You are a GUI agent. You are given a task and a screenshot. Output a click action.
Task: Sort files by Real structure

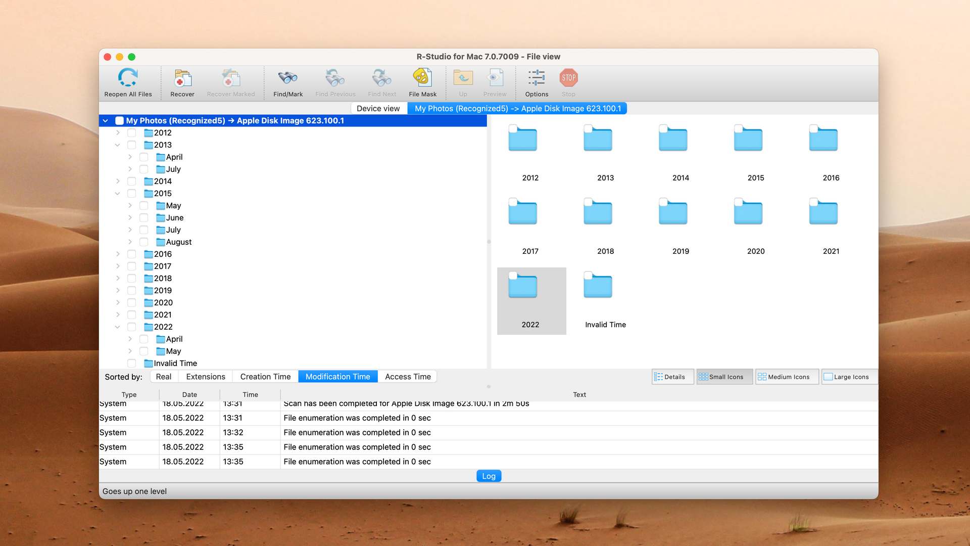163,377
